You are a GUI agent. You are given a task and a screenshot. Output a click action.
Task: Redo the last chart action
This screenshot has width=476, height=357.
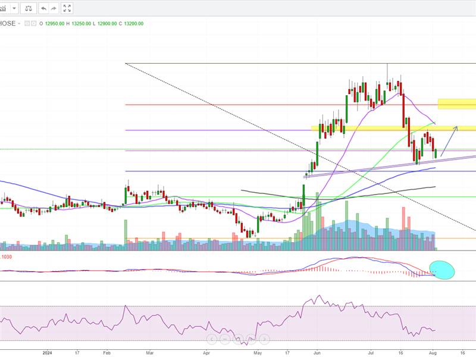54,8
